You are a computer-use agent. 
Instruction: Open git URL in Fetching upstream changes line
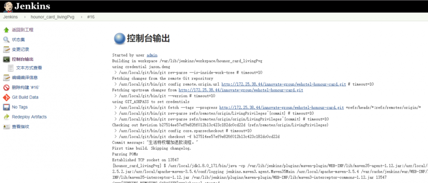(241, 90)
